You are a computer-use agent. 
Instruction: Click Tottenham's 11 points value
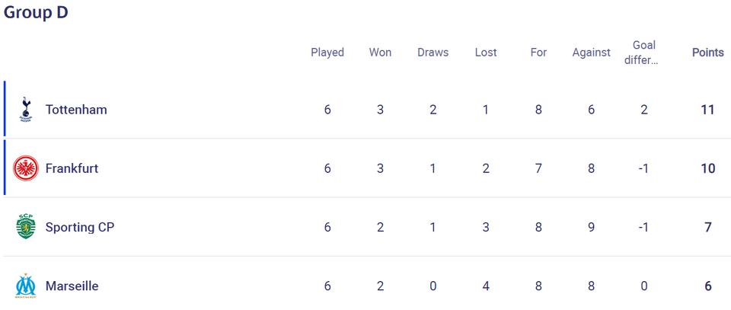click(x=707, y=110)
